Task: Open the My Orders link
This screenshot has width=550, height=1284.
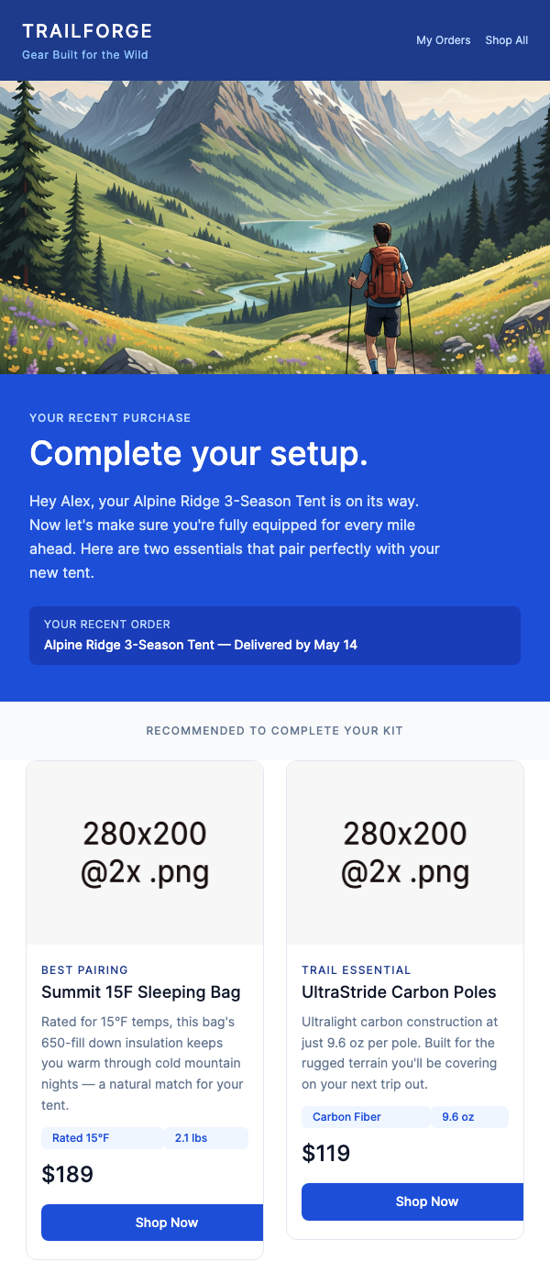Action: click(x=443, y=40)
